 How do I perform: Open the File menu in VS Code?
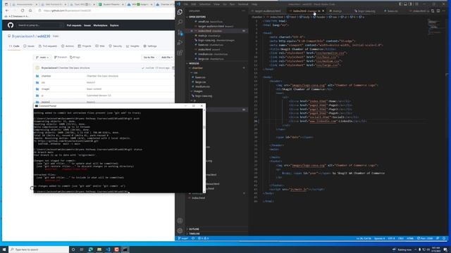(x=186, y=4)
